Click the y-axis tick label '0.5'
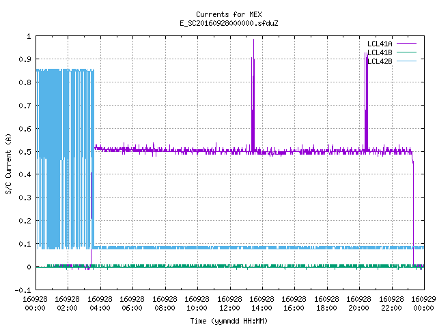Screen dimensions: 437x327 coord(25,152)
